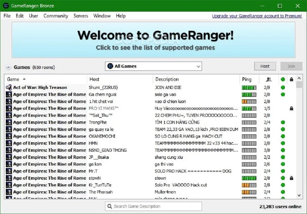
Task: Click the lock icon in stowN row
Action: click(291, 178)
